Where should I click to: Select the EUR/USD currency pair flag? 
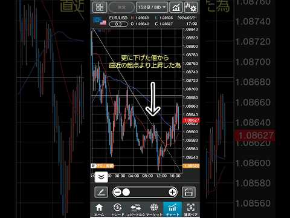[100, 21]
